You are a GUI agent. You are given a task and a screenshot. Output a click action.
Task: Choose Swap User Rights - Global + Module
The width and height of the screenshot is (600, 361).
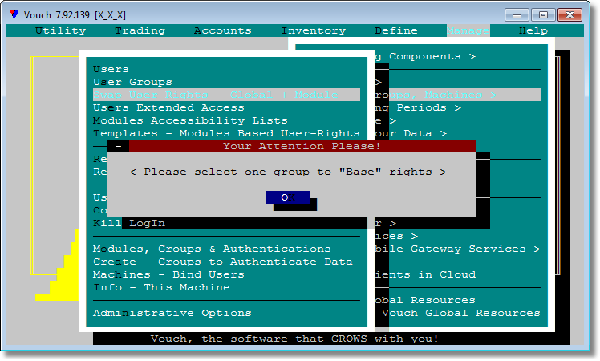tap(226, 95)
